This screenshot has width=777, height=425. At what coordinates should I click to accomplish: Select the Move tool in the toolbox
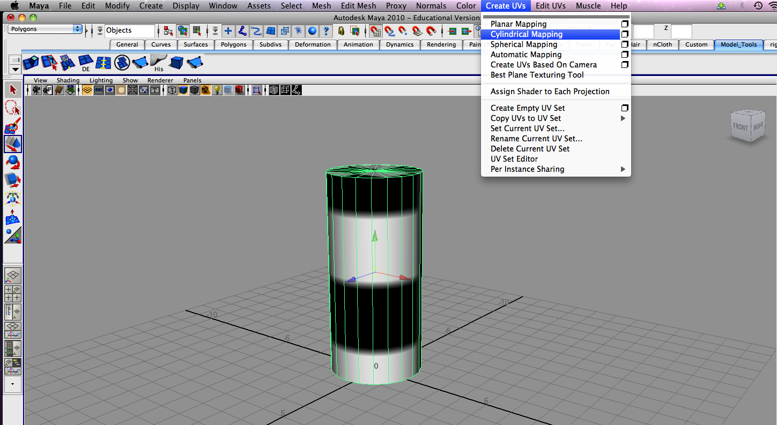click(x=13, y=145)
